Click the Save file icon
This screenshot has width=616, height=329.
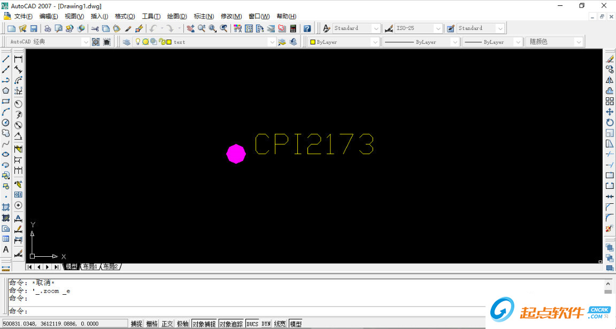[34, 28]
